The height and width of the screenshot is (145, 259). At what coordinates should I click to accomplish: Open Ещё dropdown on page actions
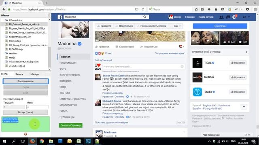click(175, 26)
